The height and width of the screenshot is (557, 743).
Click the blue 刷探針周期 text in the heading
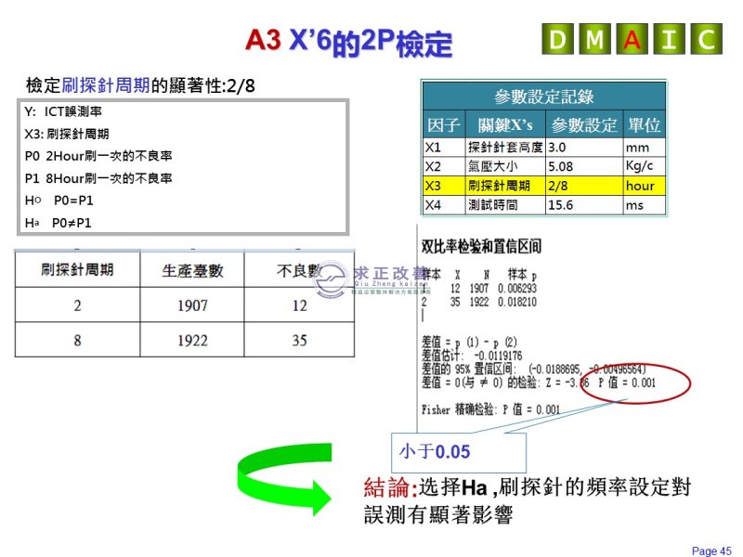point(105,85)
